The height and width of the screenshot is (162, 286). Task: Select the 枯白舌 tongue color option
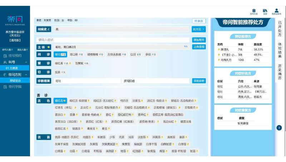point(124,101)
